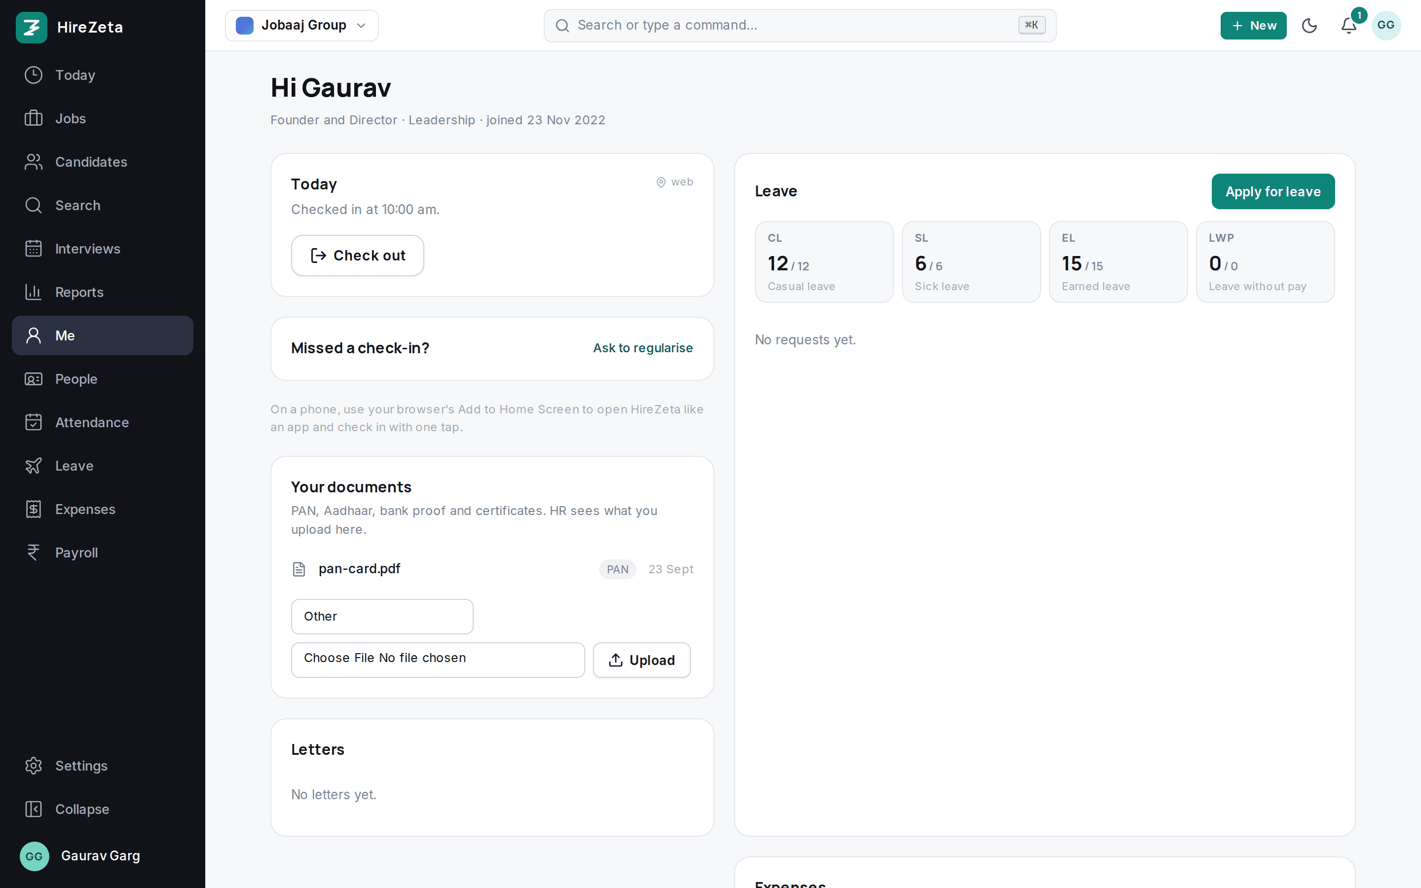
Task: Open the document type dropdown showing Other
Action: (382, 617)
